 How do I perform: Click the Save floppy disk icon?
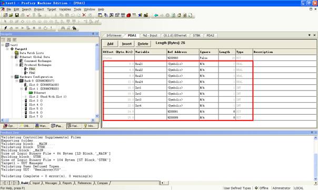pyautogui.click(x=17, y=15)
